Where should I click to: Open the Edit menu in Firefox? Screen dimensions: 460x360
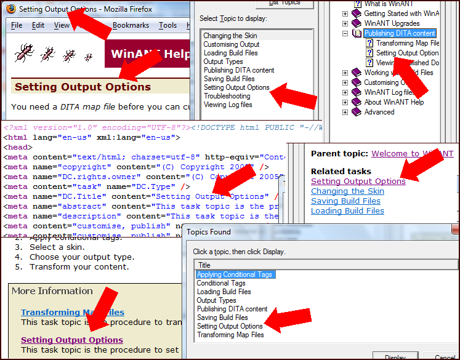pyautogui.click(x=38, y=25)
